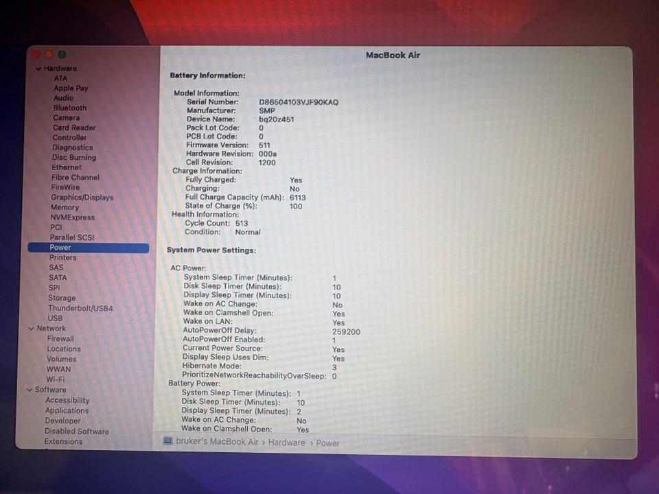Select Disc Burning in the sidebar

coord(74,158)
